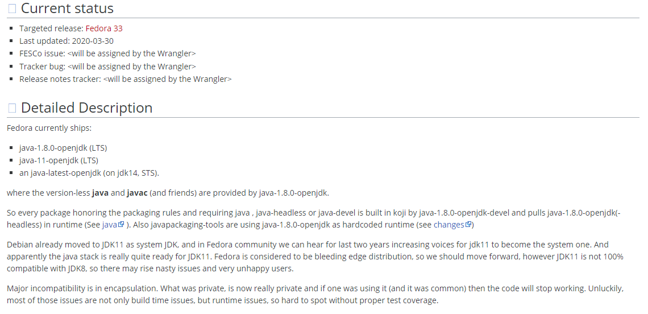648x314 pixels.
Task: Open the Fedora 33 link
Action: tap(104, 28)
